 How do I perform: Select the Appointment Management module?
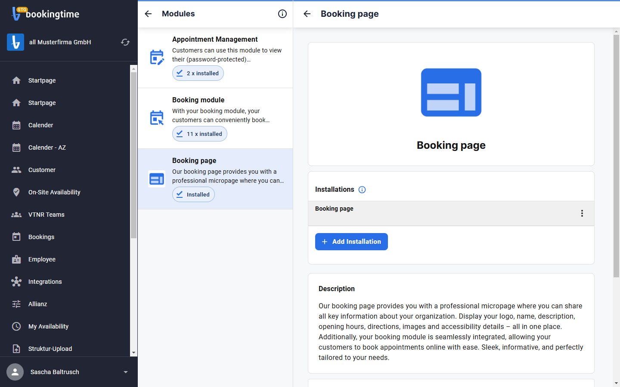click(215, 58)
